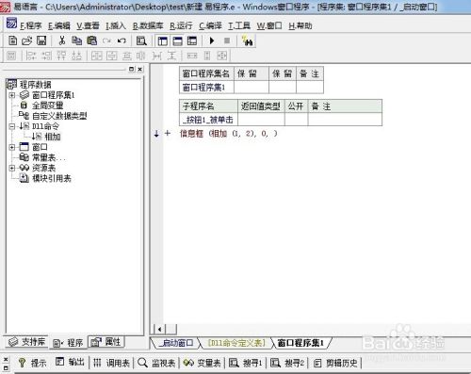Switch to the 属性 panel tab
Image resolution: width=471 pixels, height=374 pixels.
coord(106,342)
